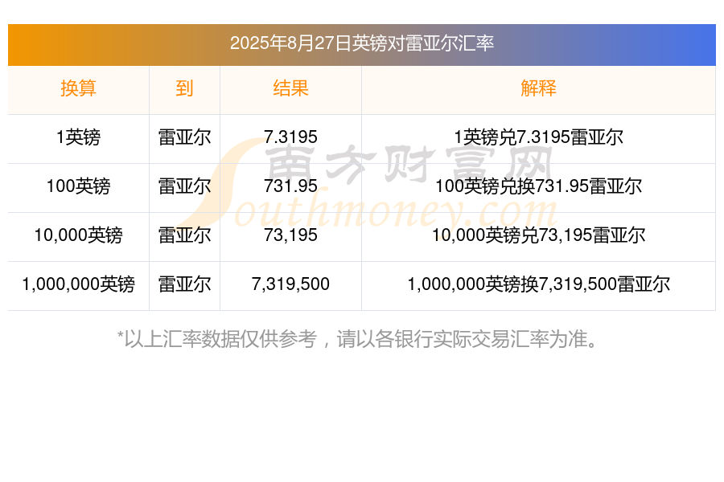Screen dimensions: 724x482
Task: Click 雷亚尔 in the 1,000,000英镑 row
Action: tap(184, 284)
